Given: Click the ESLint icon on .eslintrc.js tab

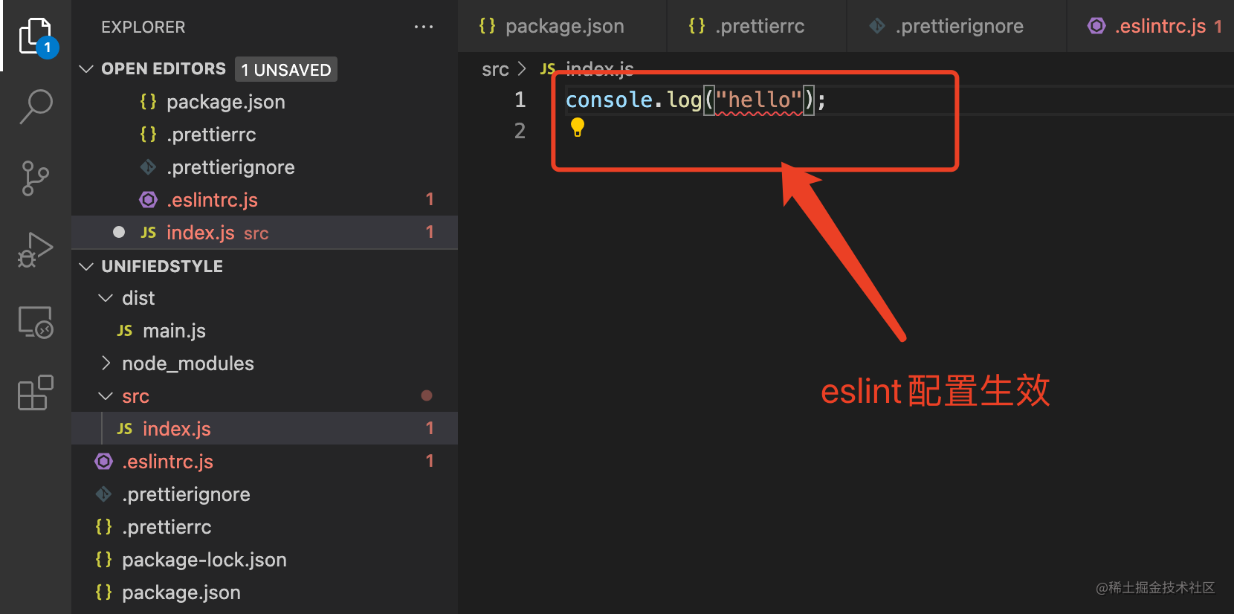Looking at the screenshot, I should pyautogui.click(x=1096, y=26).
